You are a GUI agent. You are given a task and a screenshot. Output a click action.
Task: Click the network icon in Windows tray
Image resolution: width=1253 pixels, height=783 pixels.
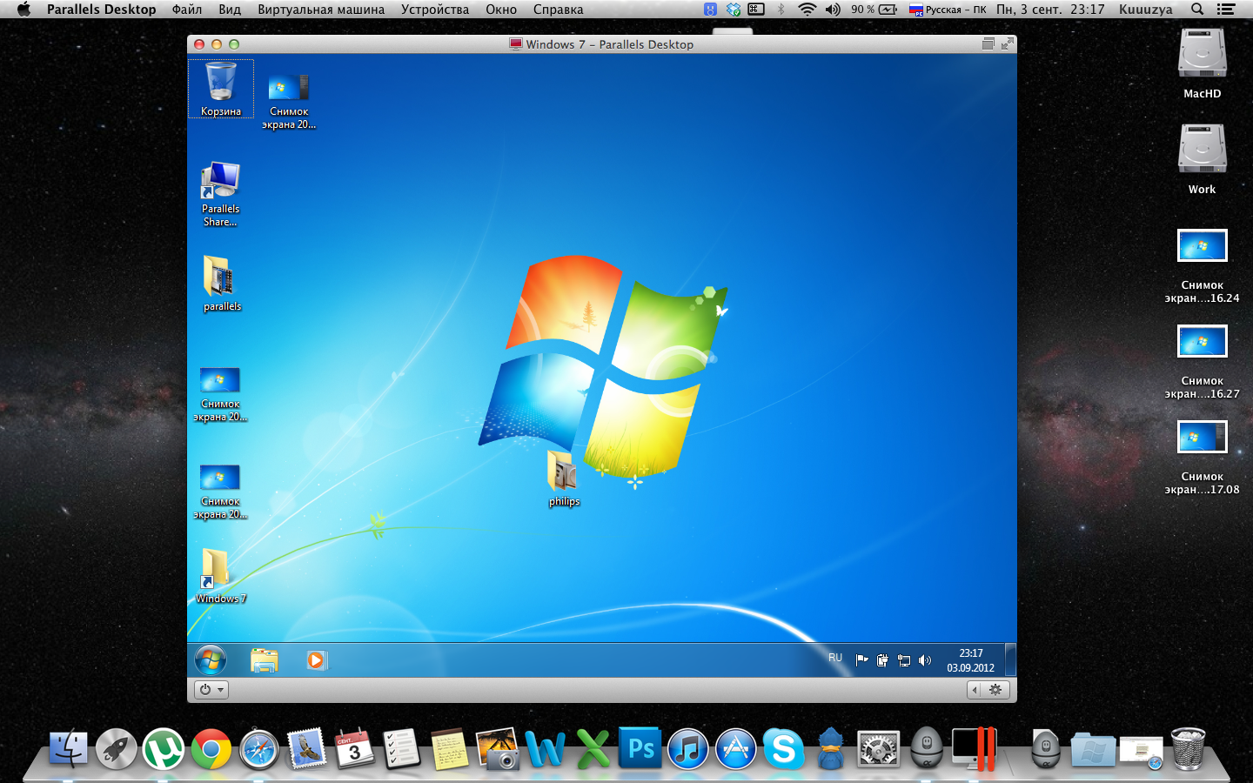point(904,660)
